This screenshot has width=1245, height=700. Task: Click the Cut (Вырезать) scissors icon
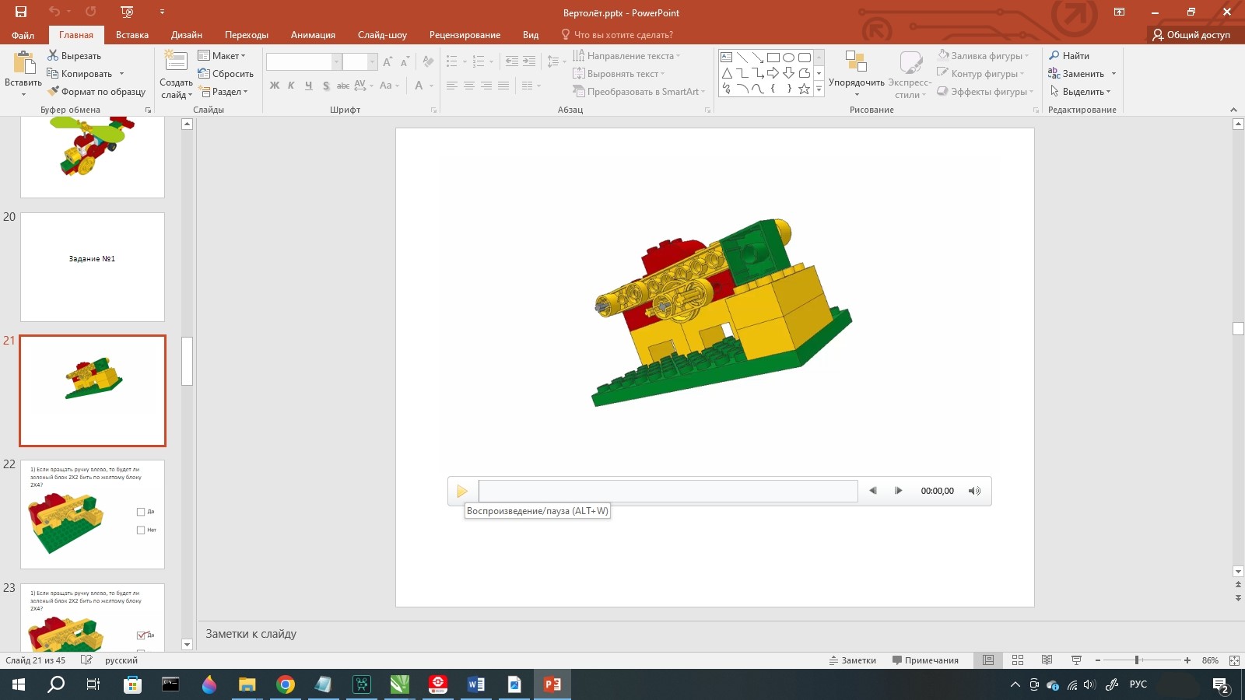pyautogui.click(x=53, y=55)
